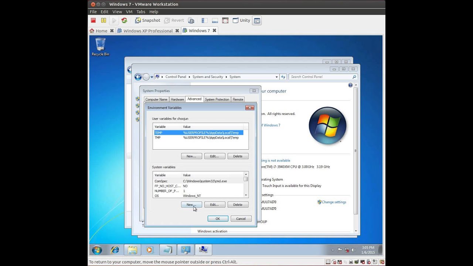Image resolution: width=473 pixels, height=266 pixels.
Task: Open the Hardware tab
Action: tap(177, 99)
